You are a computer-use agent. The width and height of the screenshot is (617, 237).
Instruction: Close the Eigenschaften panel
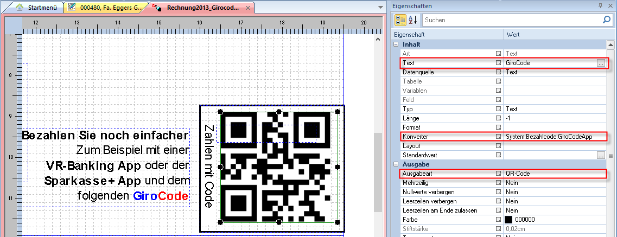coord(610,5)
